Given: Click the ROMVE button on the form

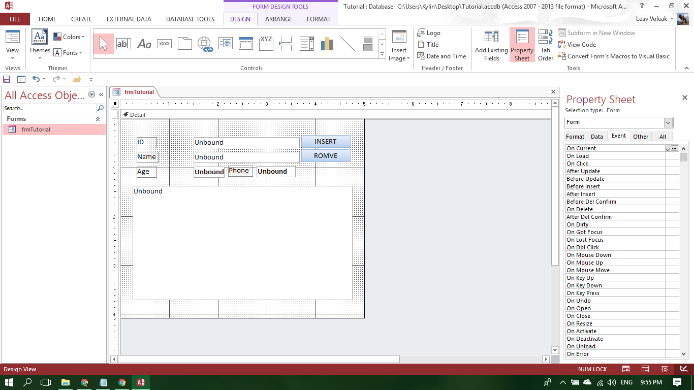Looking at the screenshot, I should point(326,155).
